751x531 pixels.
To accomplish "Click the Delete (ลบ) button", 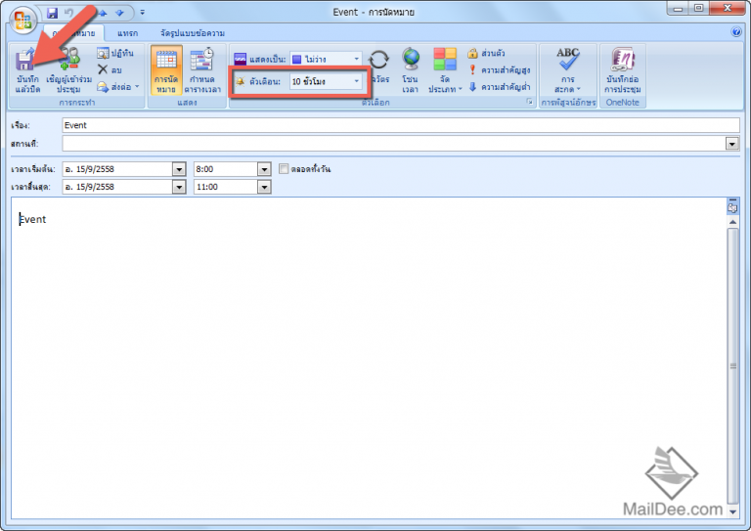I will [110, 69].
